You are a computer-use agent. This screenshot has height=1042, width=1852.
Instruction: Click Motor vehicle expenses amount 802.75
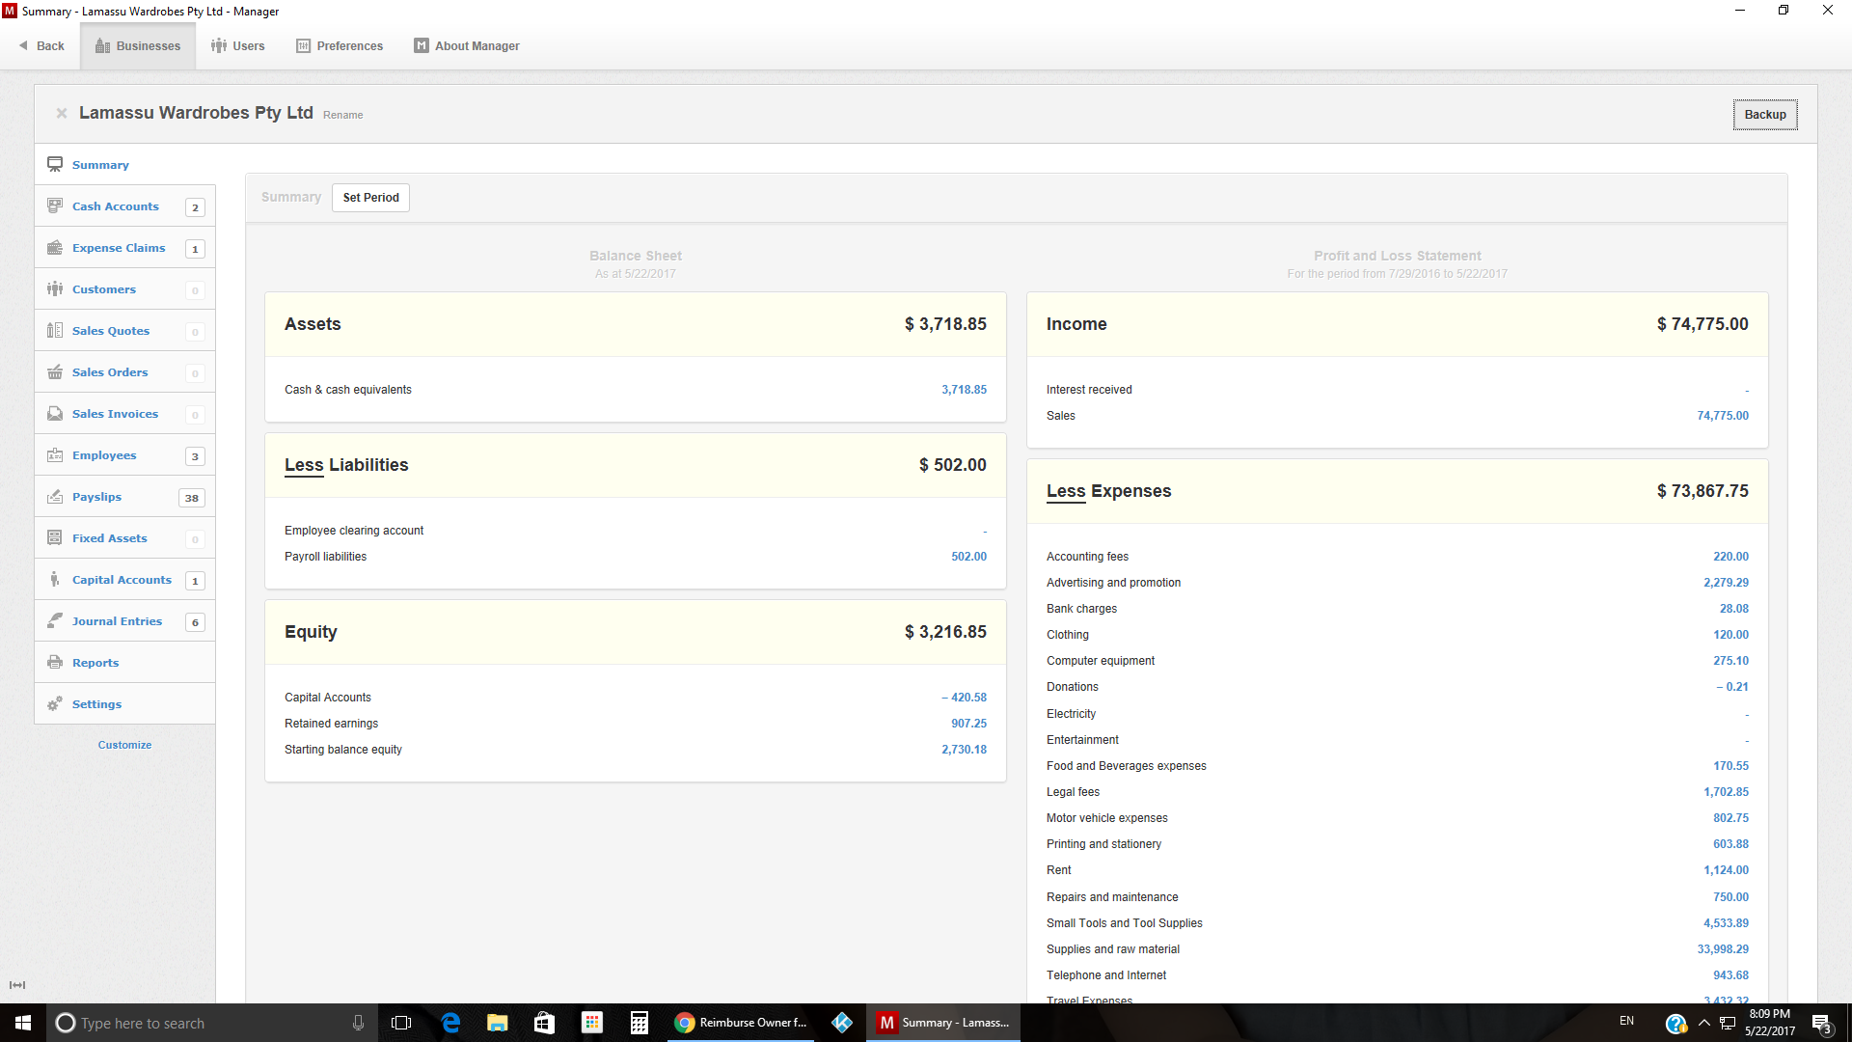click(1730, 818)
